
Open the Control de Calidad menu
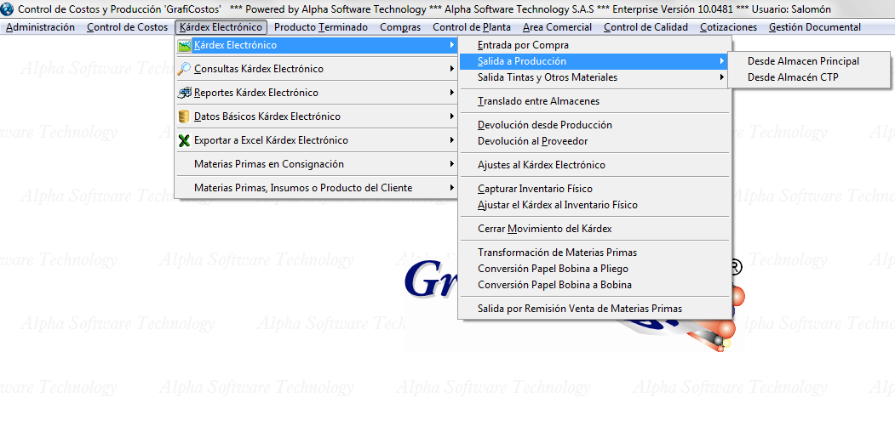click(645, 27)
